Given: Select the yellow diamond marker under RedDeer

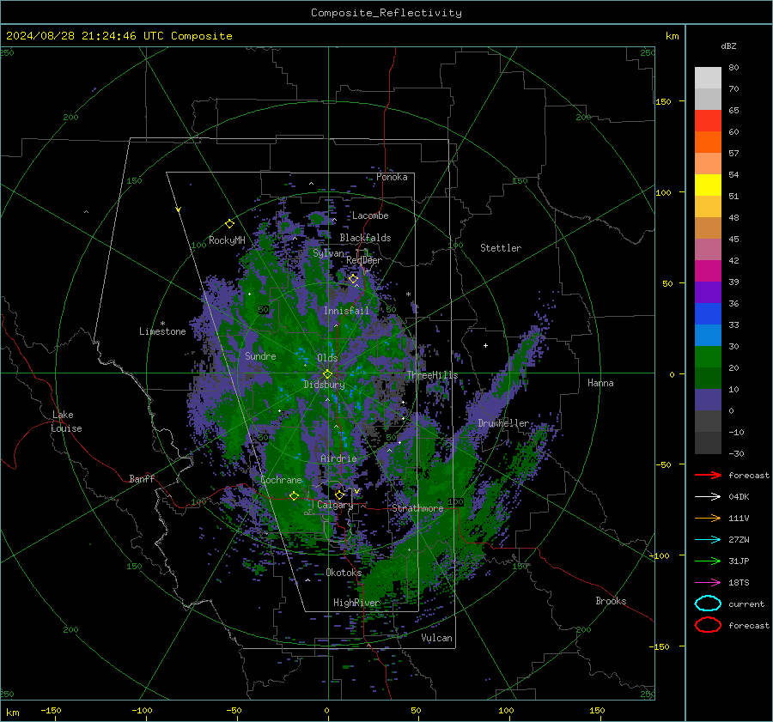Looking at the screenshot, I should [354, 279].
